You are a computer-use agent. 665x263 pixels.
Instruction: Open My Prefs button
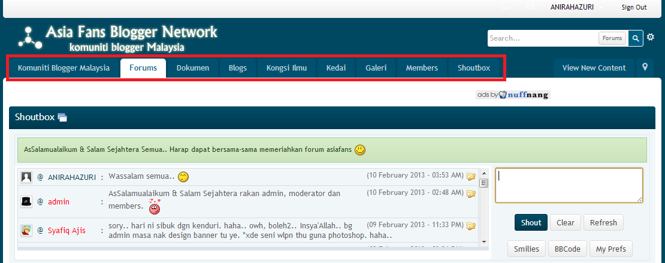[610, 249]
